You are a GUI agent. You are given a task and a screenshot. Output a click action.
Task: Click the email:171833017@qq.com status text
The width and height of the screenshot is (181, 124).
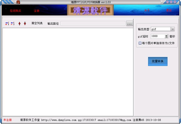coord(114,120)
